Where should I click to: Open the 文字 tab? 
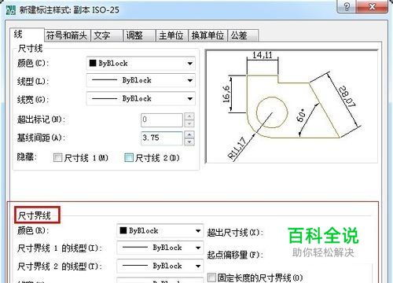[x=107, y=35]
